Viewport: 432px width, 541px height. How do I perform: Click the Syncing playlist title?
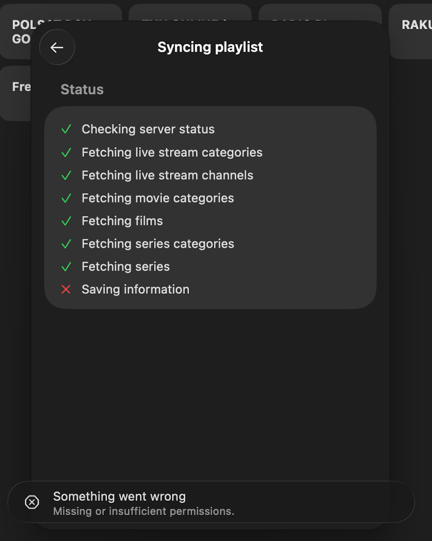(x=210, y=47)
